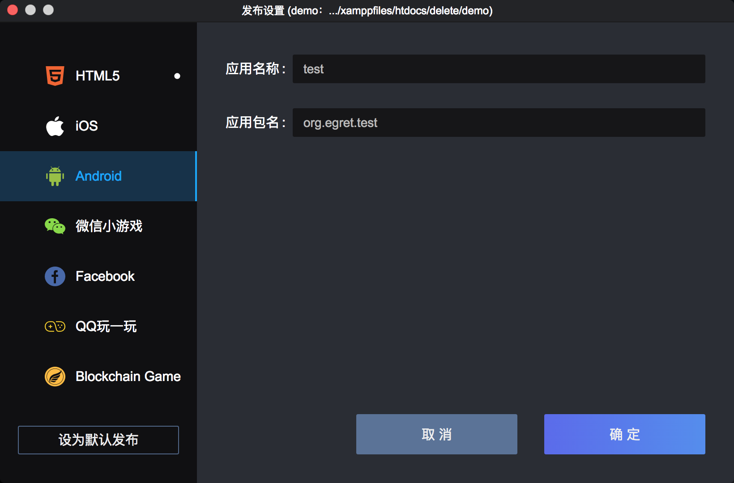Click the 设为默认发布 button

click(98, 440)
